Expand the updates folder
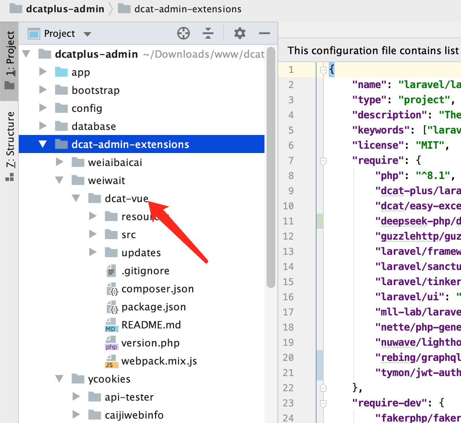 [92, 252]
